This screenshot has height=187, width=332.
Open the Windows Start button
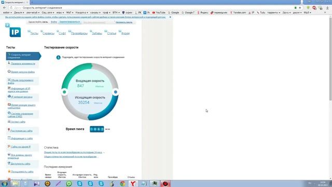point(5,183)
